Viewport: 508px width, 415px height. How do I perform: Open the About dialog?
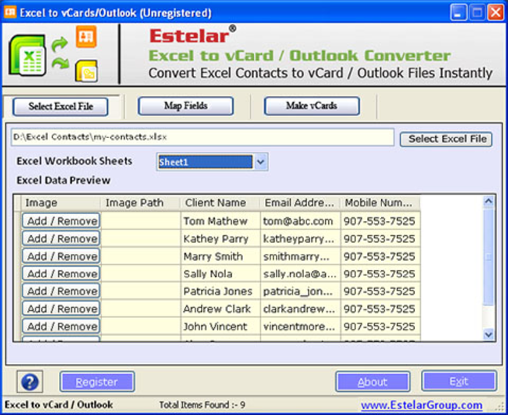click(373, 382)
